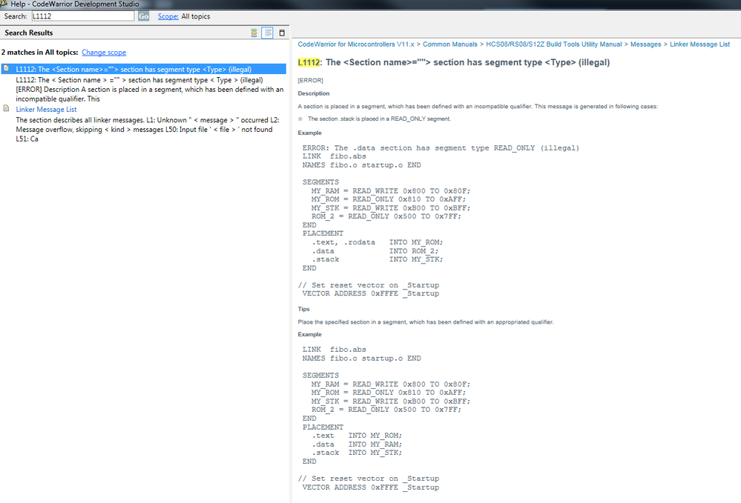This screenshot has height=503, width=741.
Task: Click the document icon beside the L1112 result
Action: coord(6,69)
